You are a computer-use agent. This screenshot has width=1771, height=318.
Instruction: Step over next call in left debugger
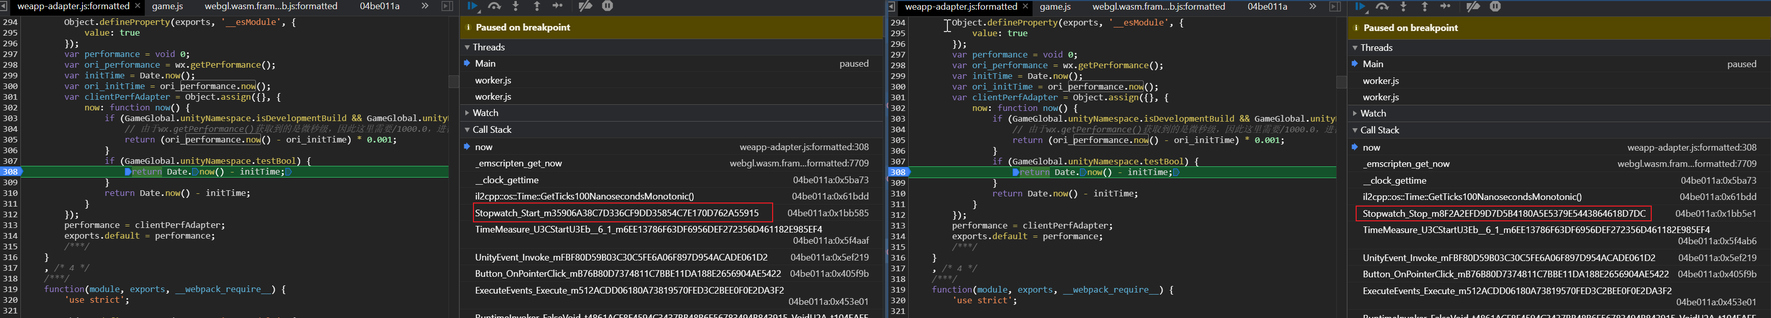click(494, 6)
